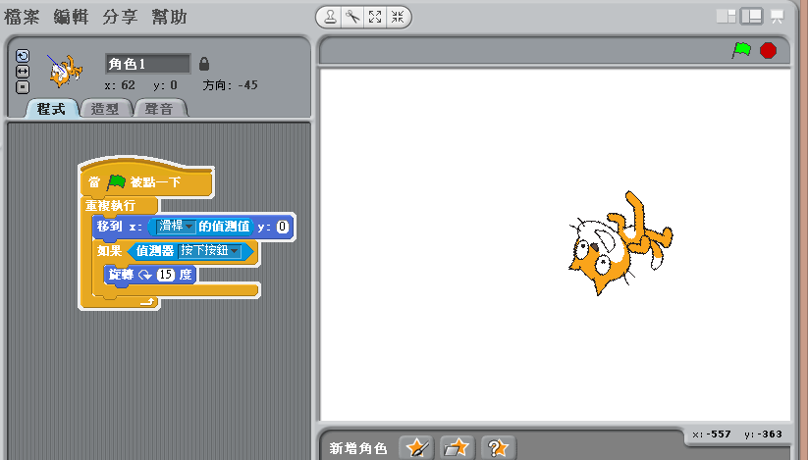Select the duplicate stamp tool
Screen dimensions: 808x460
330,17
